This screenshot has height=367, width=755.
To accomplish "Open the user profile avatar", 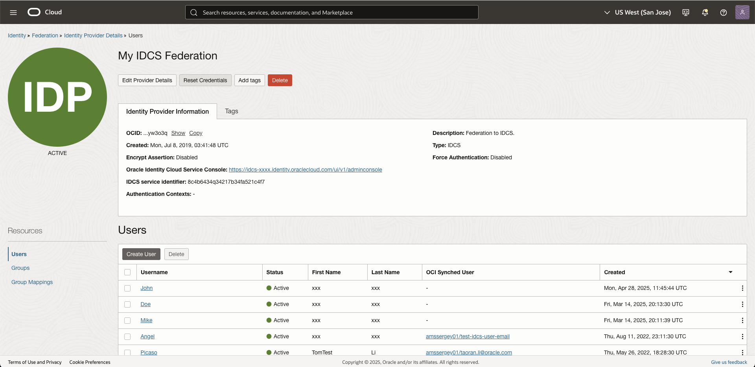I will pyautogui.click(x=743, y=12).
